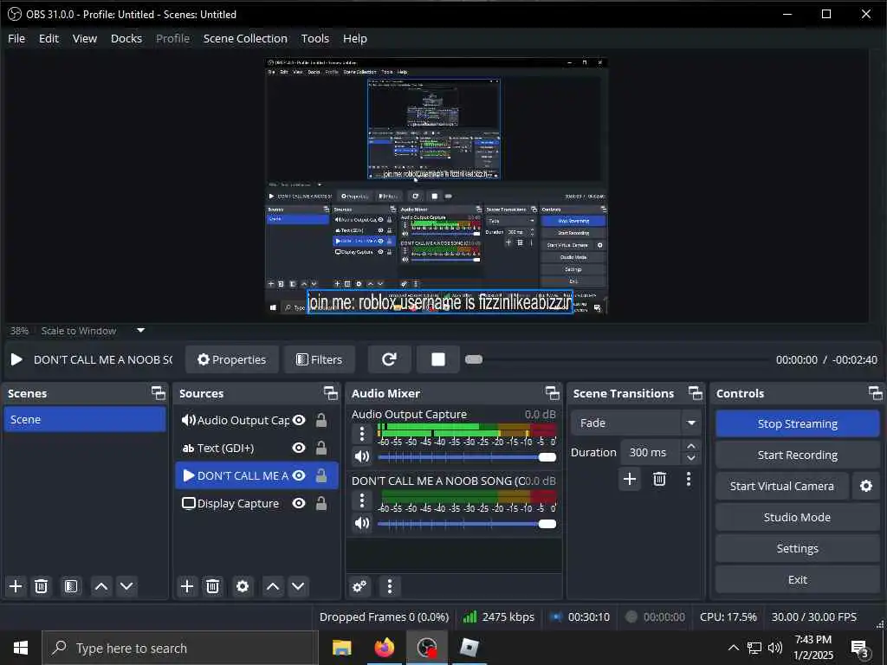The height and width of the screenshot is (665, 887).
Task: Mute Audio Output Capture speaker icon
Action: point(362,457)
